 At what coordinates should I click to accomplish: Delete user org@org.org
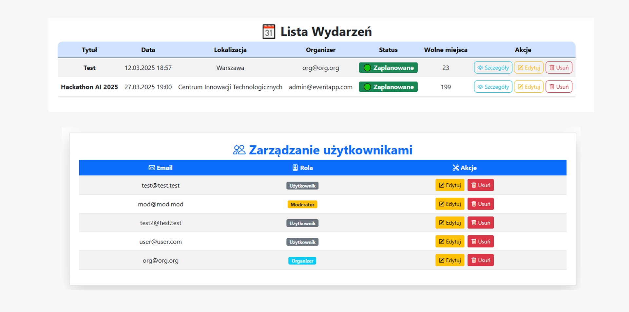(x=481, y=260)
